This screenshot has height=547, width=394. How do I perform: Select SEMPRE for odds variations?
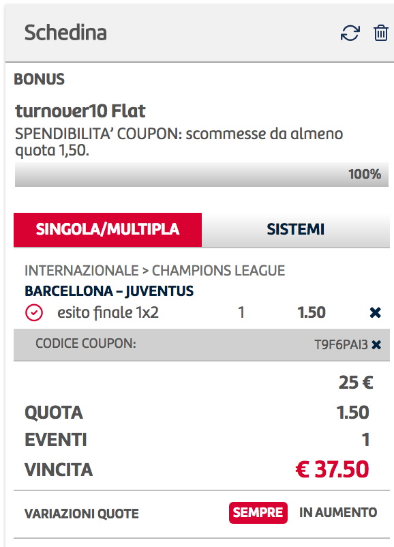pyautogui.click(x=258, y=512)
